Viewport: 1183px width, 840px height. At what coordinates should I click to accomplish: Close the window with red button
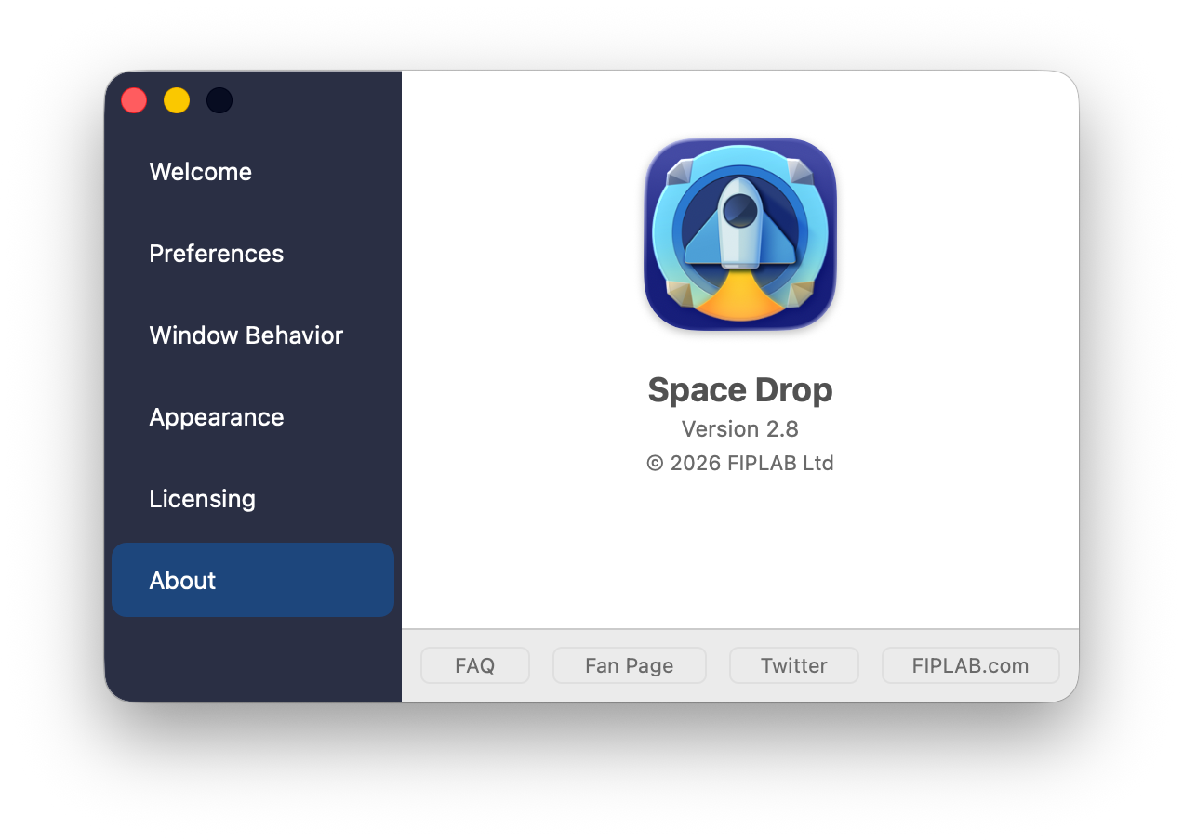pyautogui.click(x=134, y=100)
